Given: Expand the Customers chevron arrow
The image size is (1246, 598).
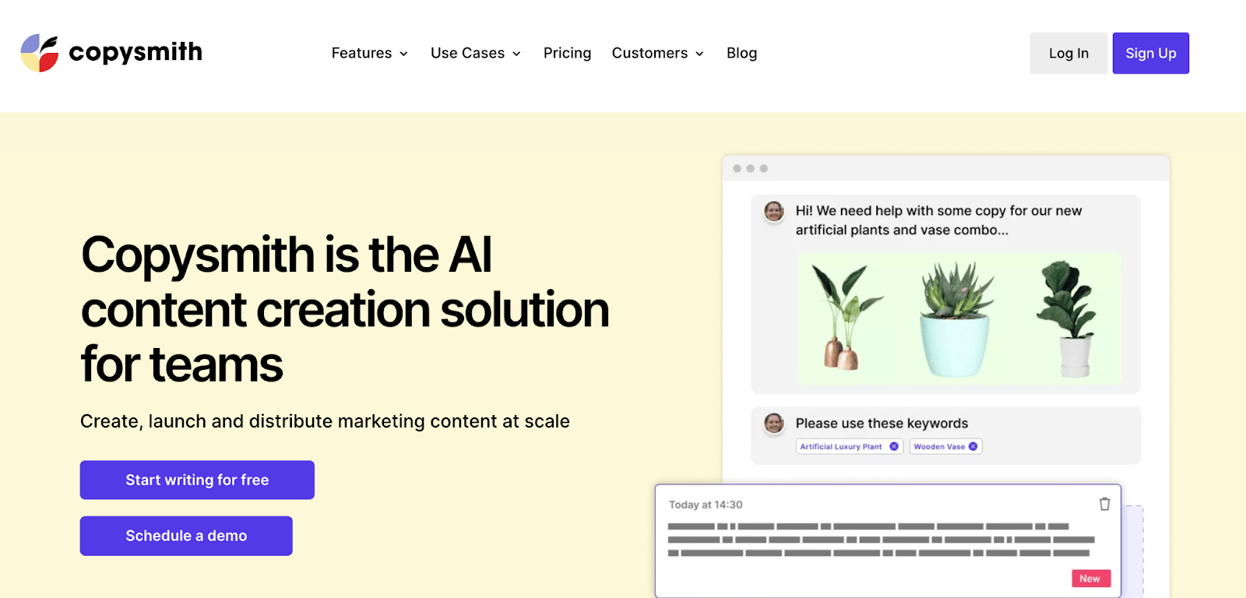Looking at the screenshot, I should click(699, 54).
